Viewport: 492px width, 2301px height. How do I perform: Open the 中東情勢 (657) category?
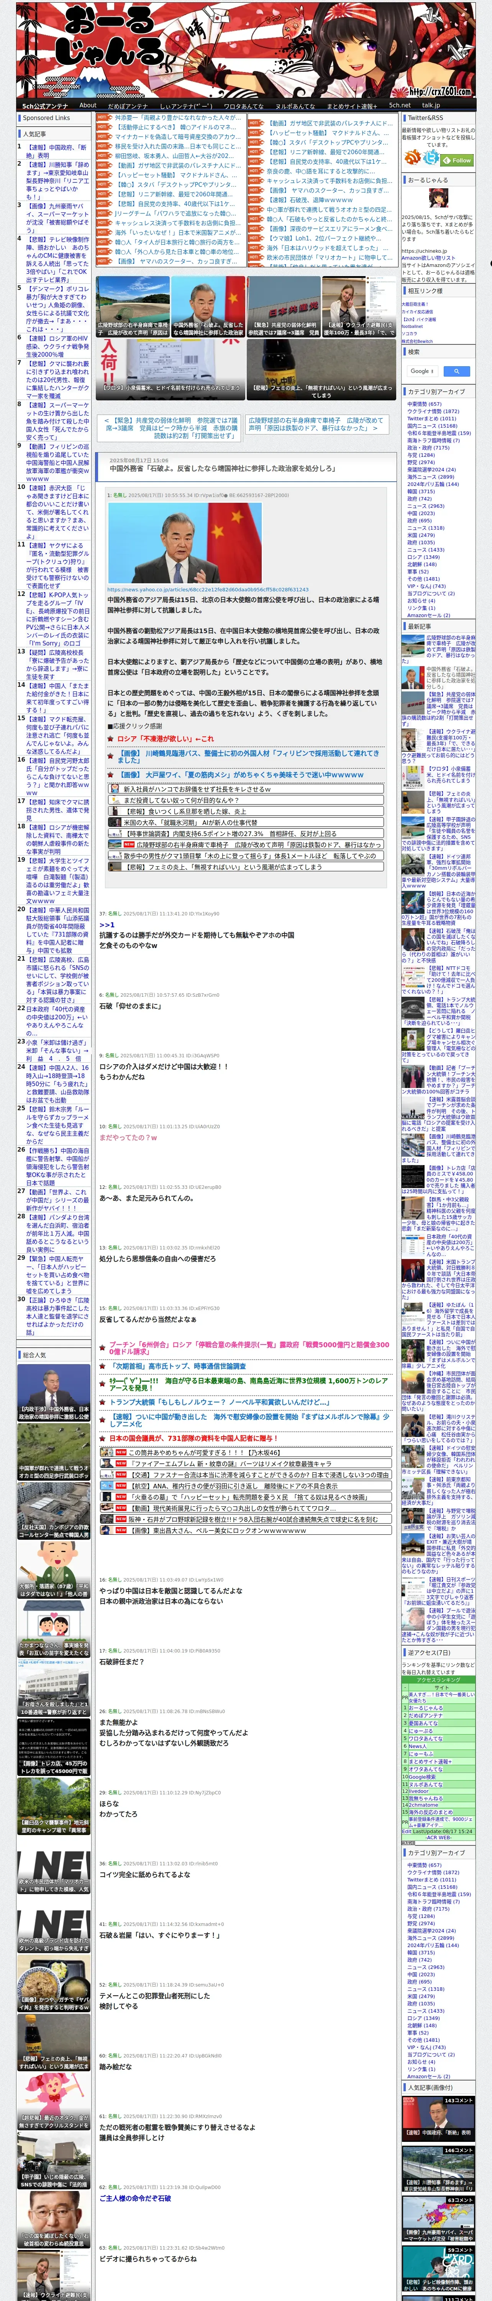[425, 404]
